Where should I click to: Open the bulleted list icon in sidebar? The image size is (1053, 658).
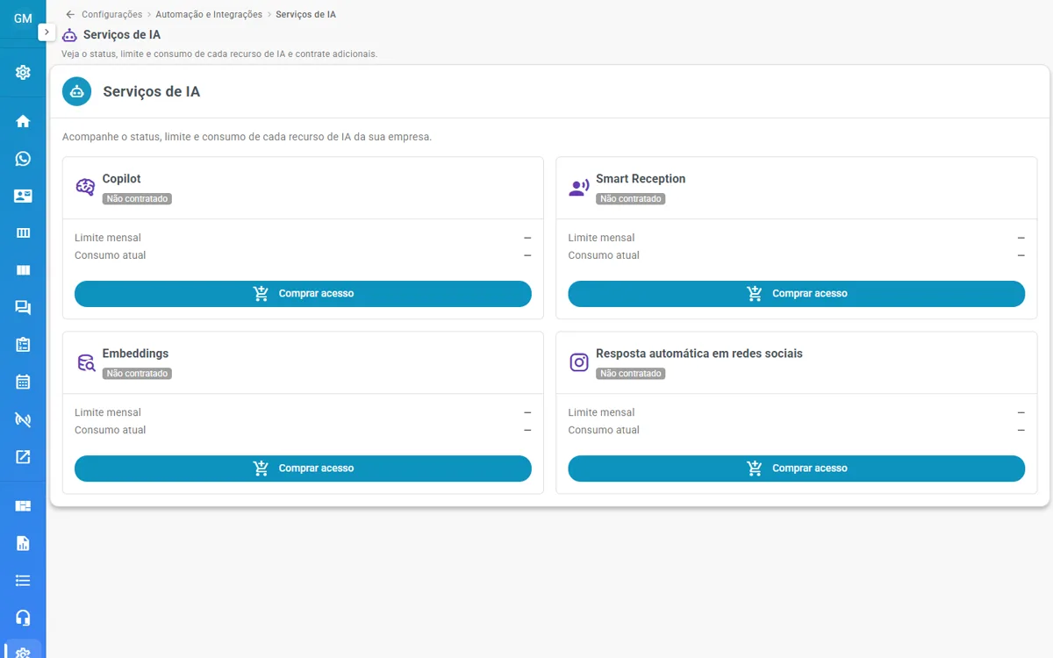(23, 581)
